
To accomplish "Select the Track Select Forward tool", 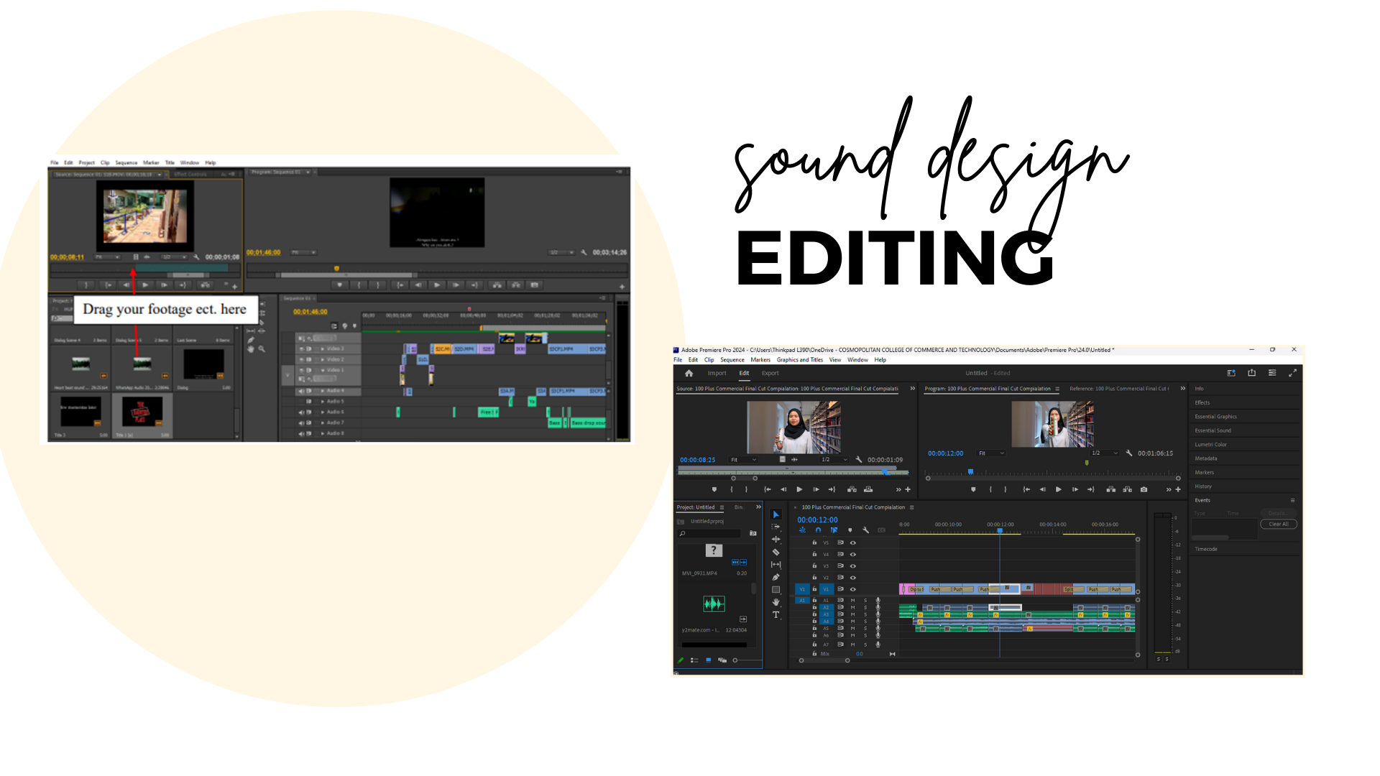I will coord(776,527).
